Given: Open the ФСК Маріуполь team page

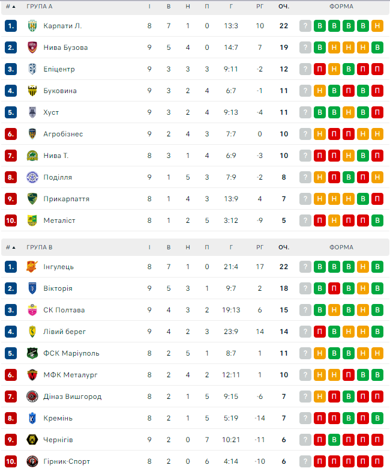Looking at the screenshot, I should 71,353.
